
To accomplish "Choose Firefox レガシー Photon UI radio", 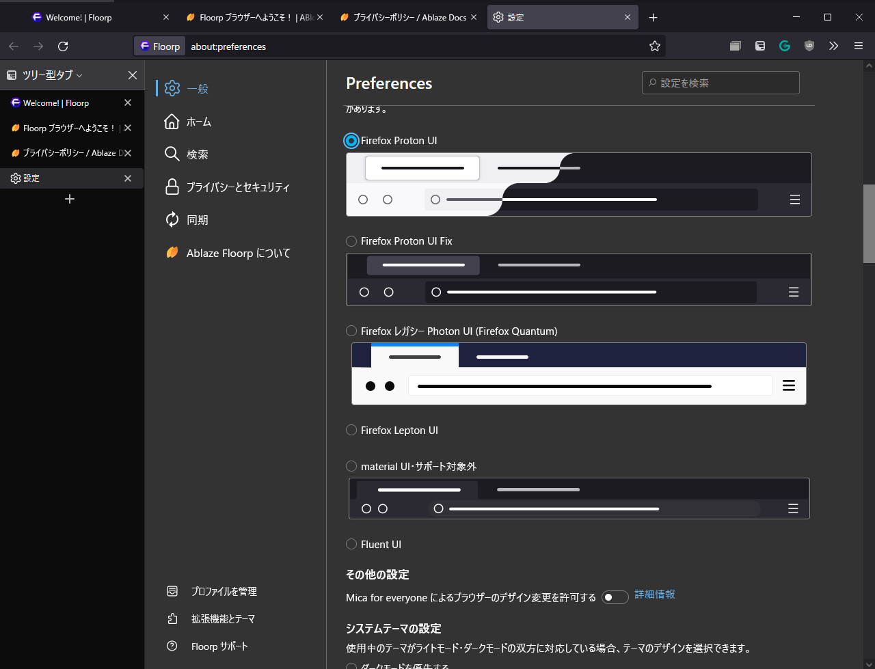I will coord(351,331).
